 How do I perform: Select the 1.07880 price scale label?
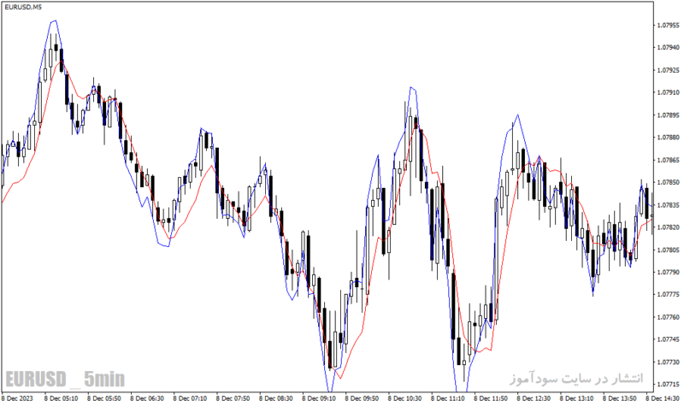tap(668, 138)
